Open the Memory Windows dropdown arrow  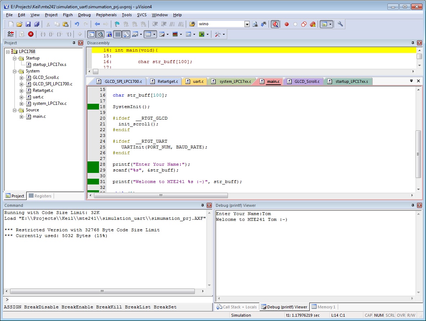(x=154, y=34)
